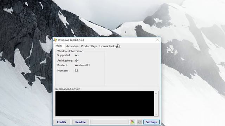Select the 'x64' architecture value
225x126 pixels.
(x=77, y=61)
